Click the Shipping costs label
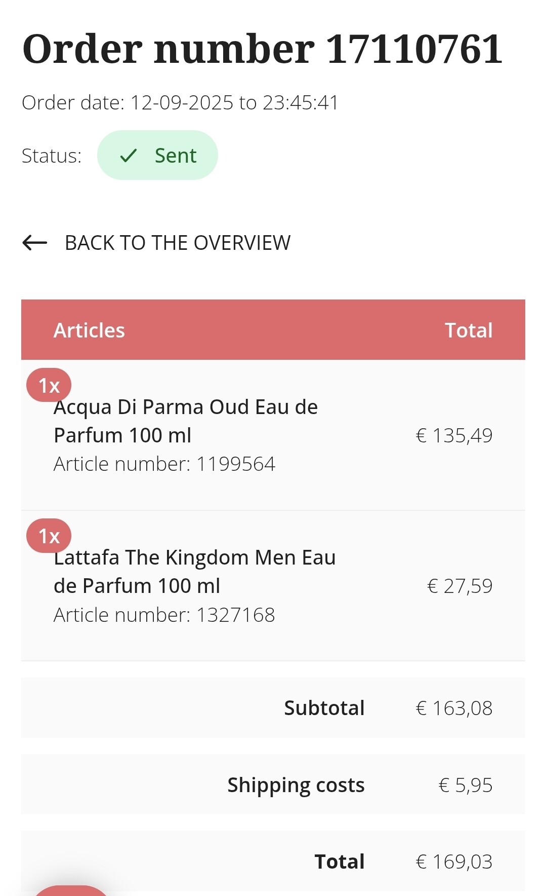The image size is (546, 896). tap(296, 785)
